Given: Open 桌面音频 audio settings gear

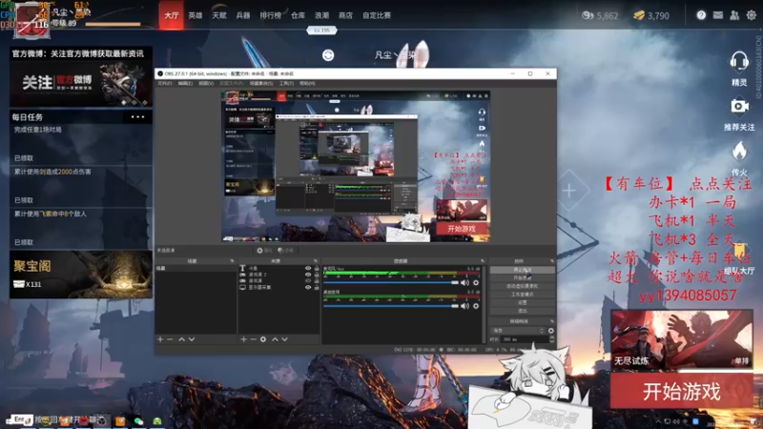Looking at the screenshot, I should [x=476, y=306].
